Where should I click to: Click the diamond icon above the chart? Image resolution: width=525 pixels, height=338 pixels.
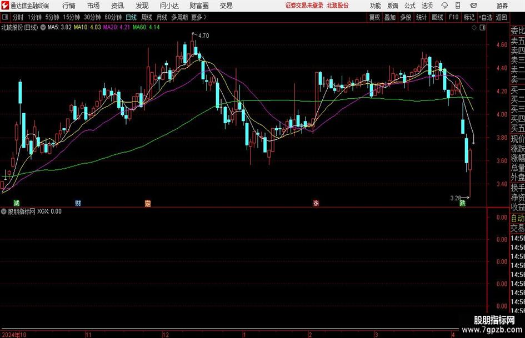[474, 28]
